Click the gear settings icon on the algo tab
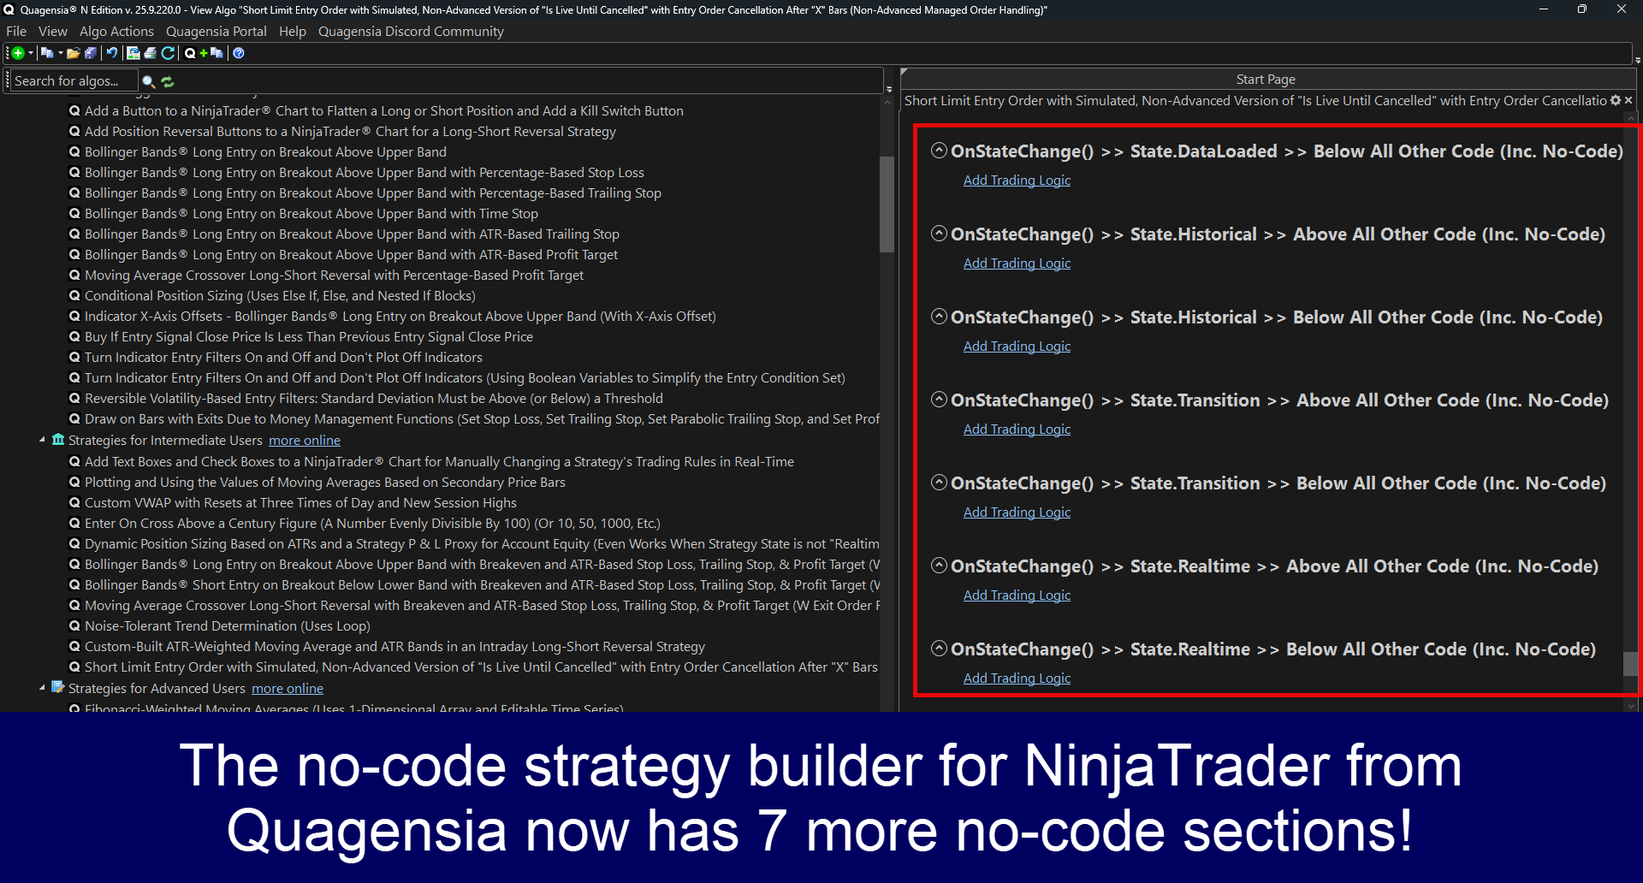Image resolution: width=1643 pixels, height=883 pixels. click(1616, 100)
